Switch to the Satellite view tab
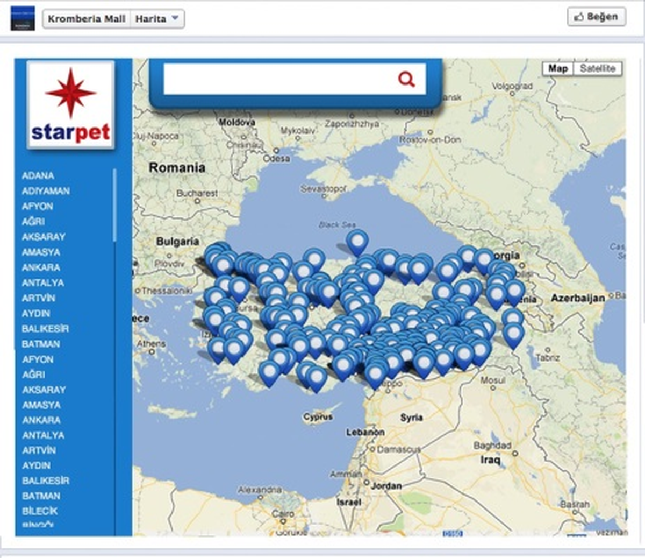The image size is (645, 558). pos(598,68)
